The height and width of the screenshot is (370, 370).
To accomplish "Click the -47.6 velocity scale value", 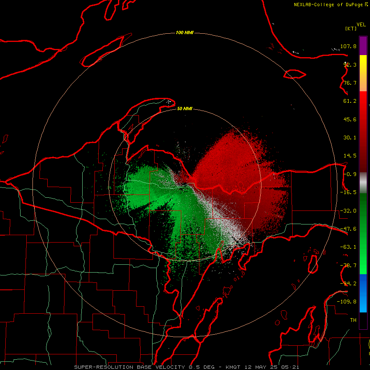I will click(x=348, y=229).
